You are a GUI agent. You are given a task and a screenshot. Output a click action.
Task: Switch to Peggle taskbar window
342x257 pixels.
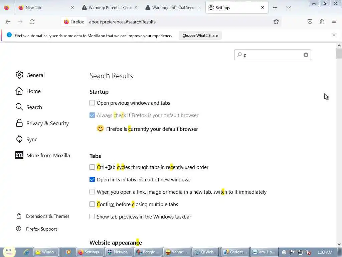[148, 252]
